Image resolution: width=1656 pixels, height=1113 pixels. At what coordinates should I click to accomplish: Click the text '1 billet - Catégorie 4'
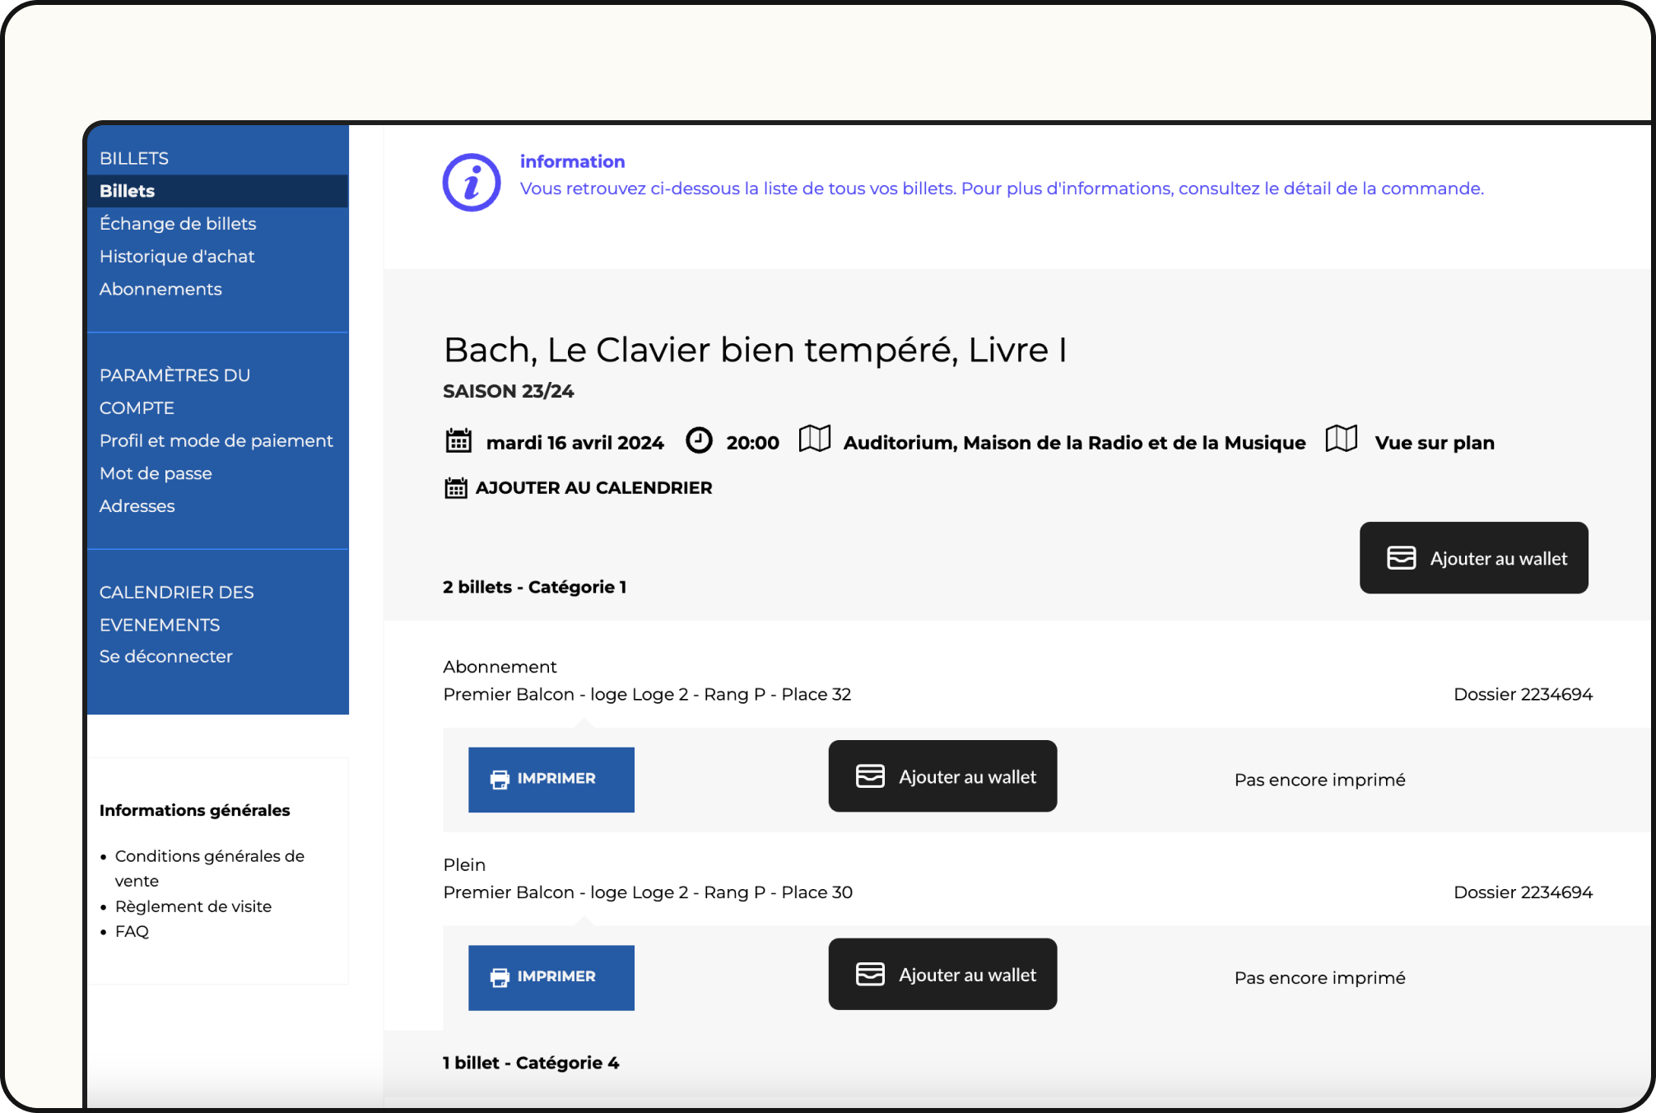pyautogui.click(x=531, y=1063)
